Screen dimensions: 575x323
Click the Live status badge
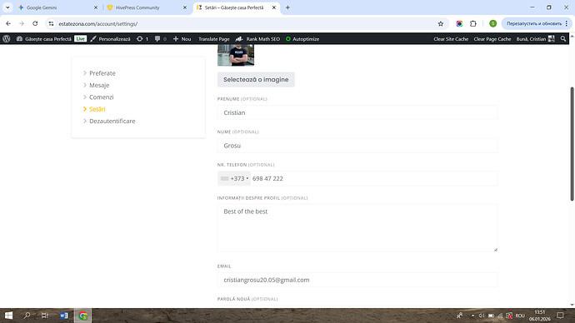click(80, 39)
